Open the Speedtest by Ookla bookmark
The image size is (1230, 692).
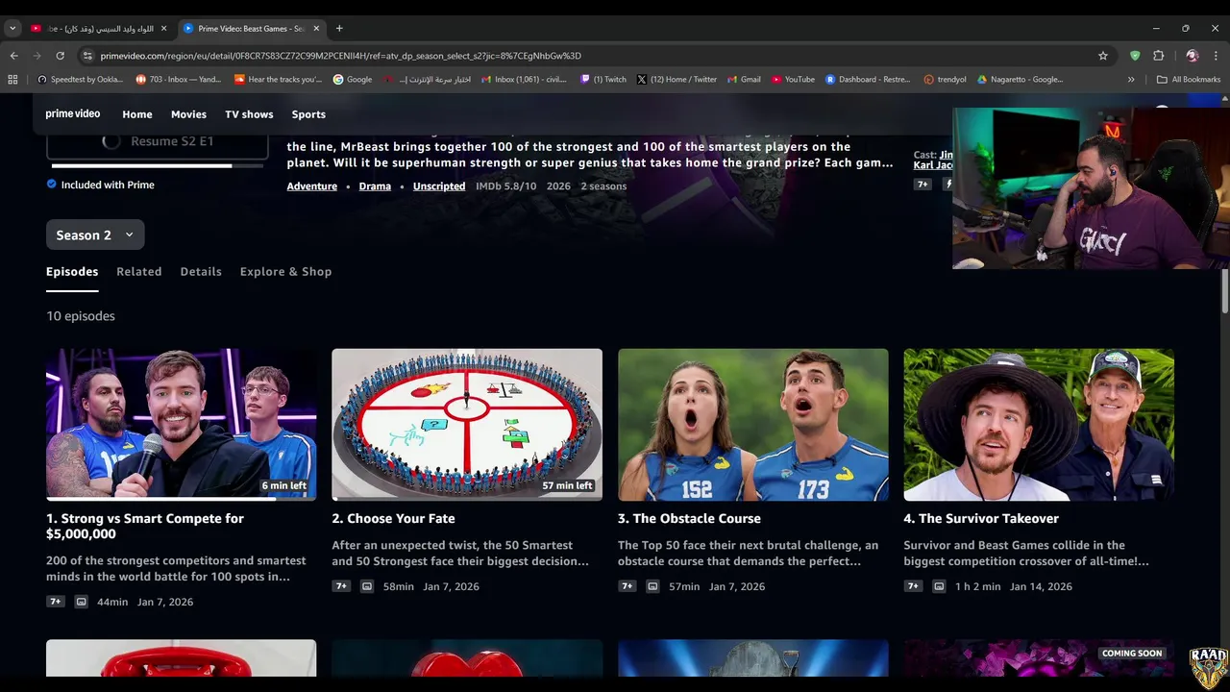point(80,80)
